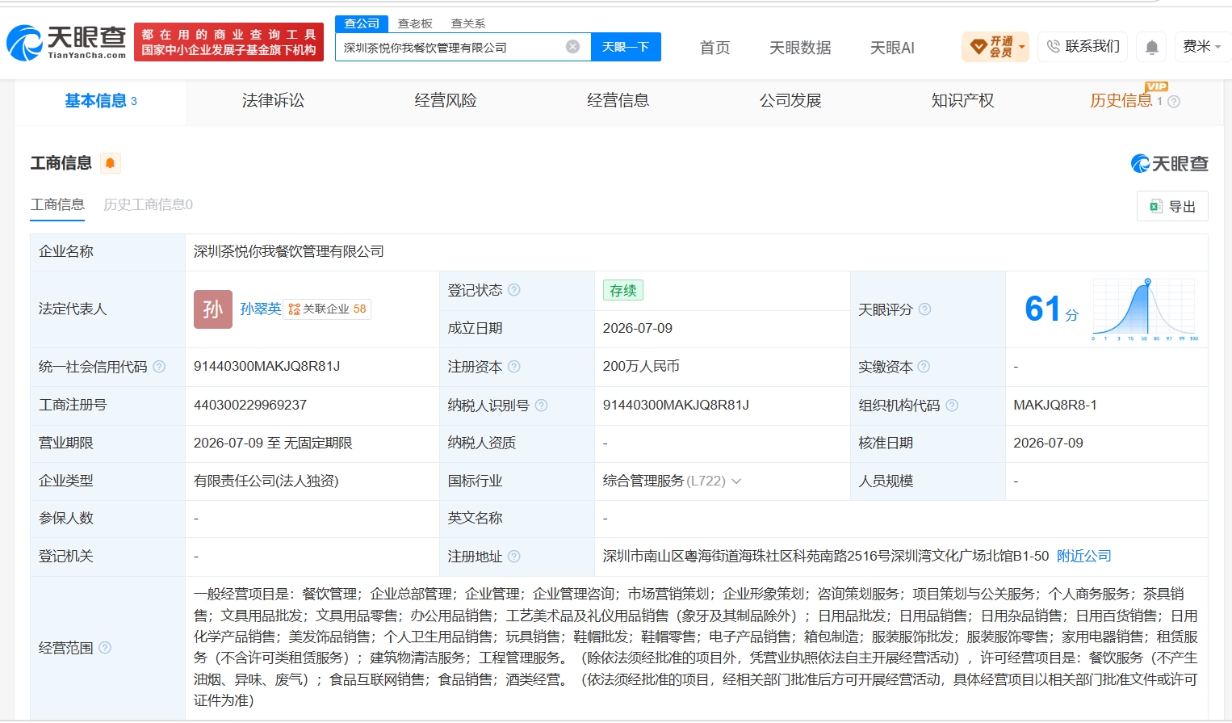Switch to the 知识产权 tab
The image size is (1232, 723).
click(962, 101)
